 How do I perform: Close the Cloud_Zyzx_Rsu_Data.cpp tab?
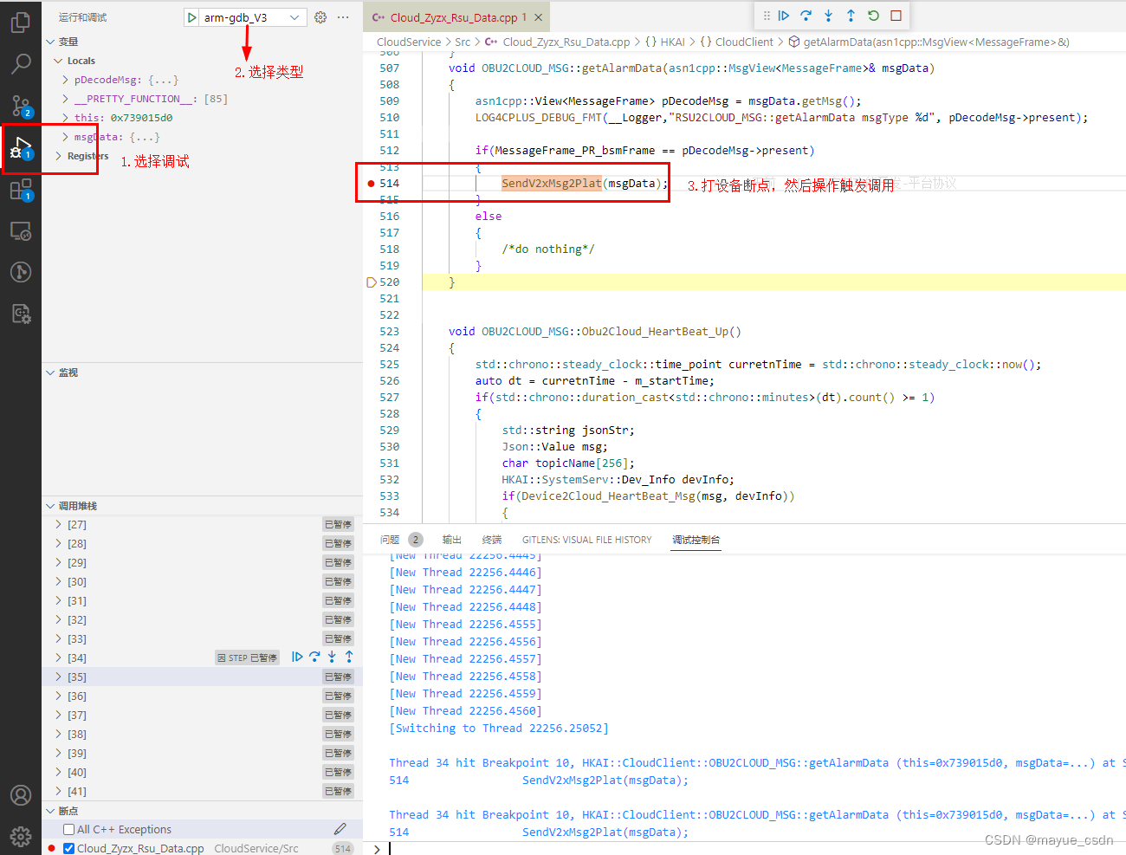click(x=539, y=17)
